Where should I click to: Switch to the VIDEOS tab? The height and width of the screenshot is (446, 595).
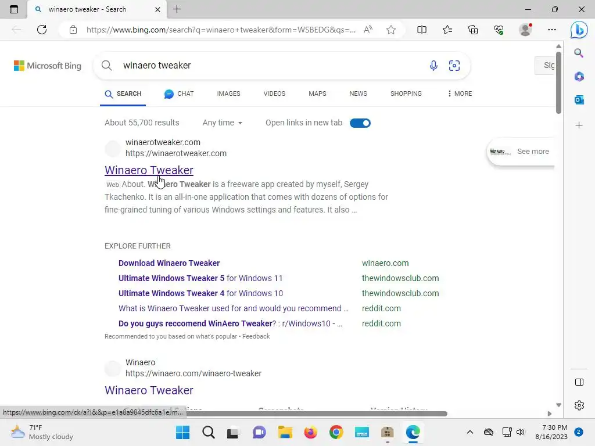tap(274, 93)
